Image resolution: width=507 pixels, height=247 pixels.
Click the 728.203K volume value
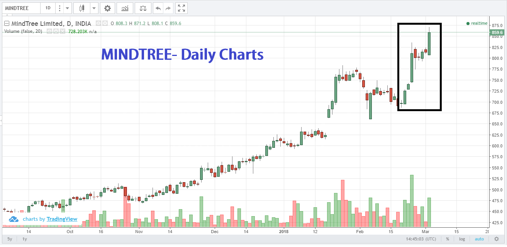pos(78,31)
